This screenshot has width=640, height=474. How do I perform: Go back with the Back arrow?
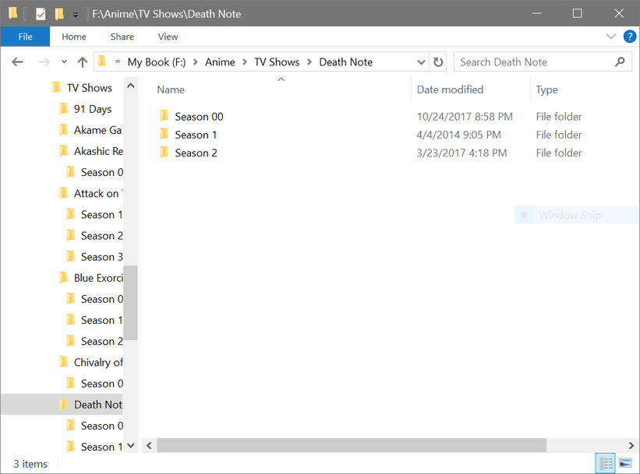pos(18,62)
